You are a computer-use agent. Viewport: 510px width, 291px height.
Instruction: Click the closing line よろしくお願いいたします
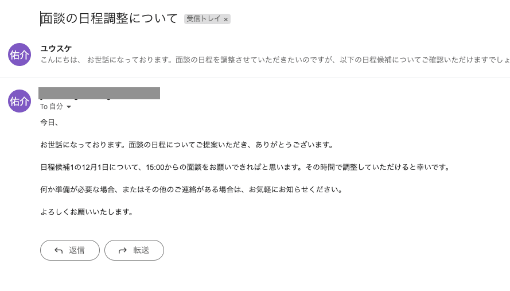pyautogui.click(x=87, y=212)
